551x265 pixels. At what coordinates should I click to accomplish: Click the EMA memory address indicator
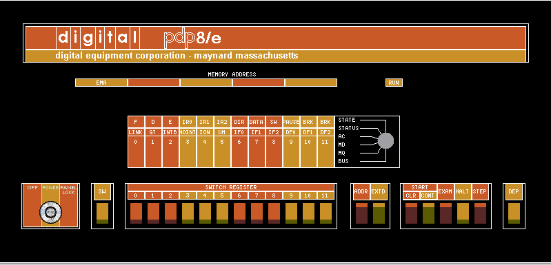[101, 83]
